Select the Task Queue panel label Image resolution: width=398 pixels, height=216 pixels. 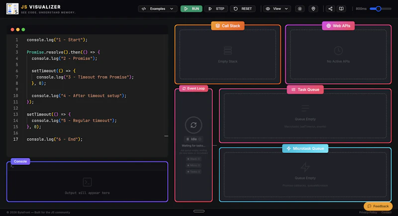305,90
